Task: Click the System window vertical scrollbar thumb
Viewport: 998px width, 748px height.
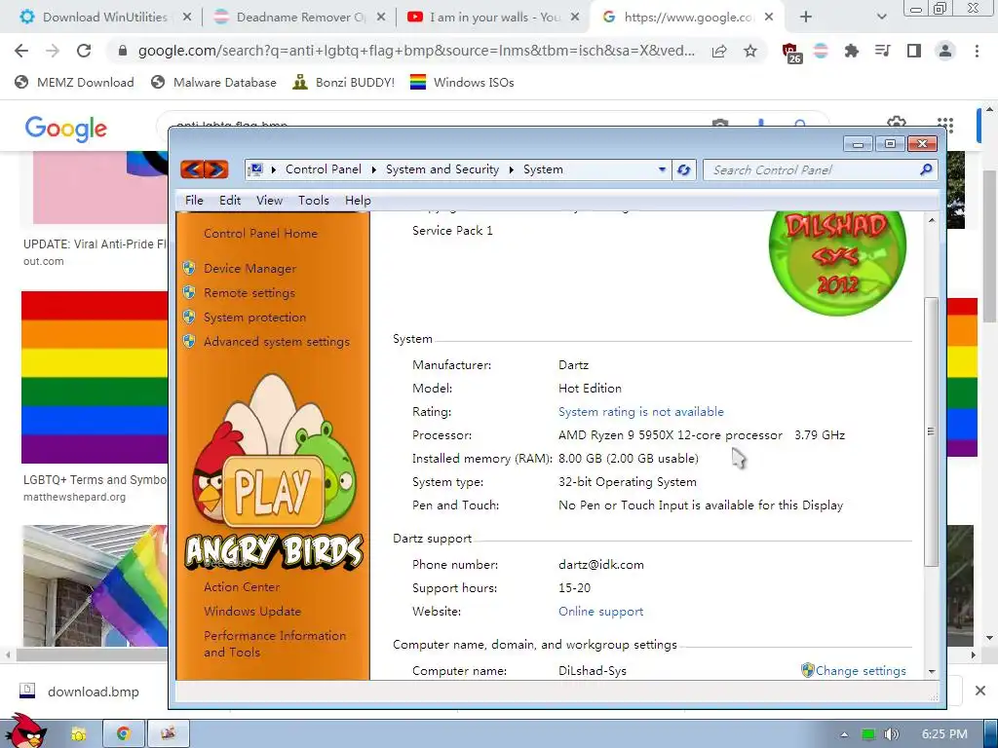Action: click(931, 431)
